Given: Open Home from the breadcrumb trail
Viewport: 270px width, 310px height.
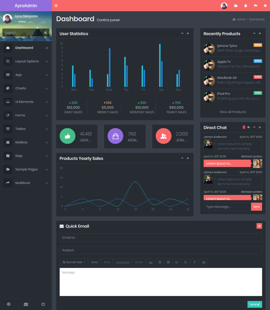Looking at the screenshot, I should click(241, 19).
